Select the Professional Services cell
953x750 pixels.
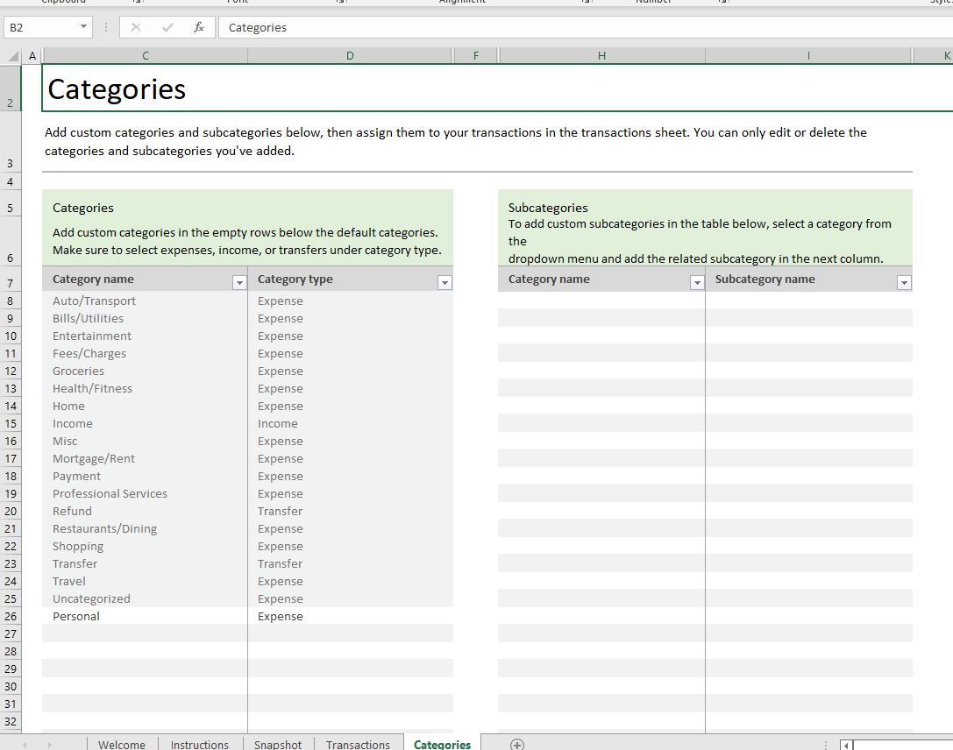[x=146, y=494]
